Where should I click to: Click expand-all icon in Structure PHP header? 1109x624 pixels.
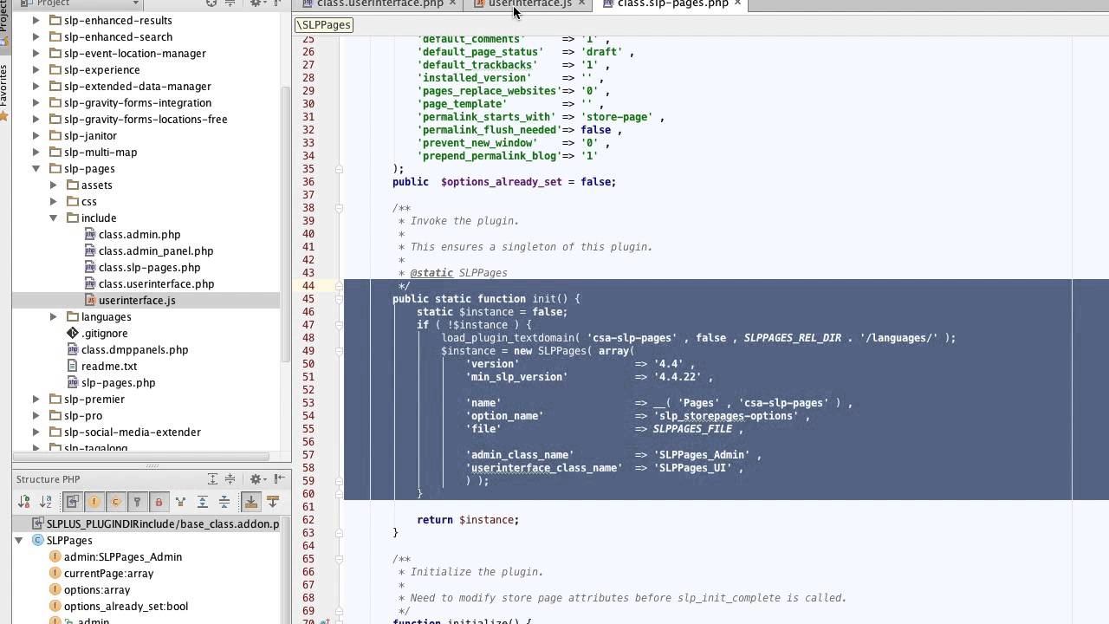[213, 478]
